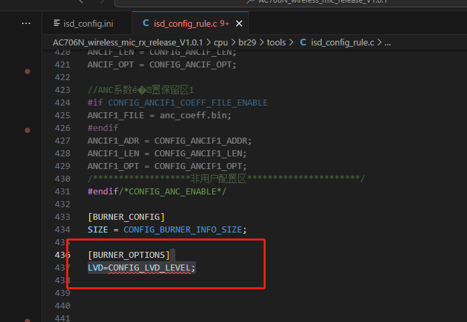Click breadcrumb AC706N_wireless_mic_rx_release_V1.0.1

click(x=128, y=43)
